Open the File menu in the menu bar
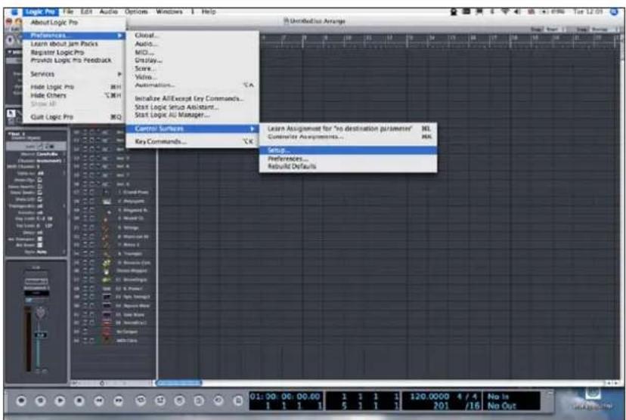This screenshot has height=420, width=626. click(x=68, y=11)
